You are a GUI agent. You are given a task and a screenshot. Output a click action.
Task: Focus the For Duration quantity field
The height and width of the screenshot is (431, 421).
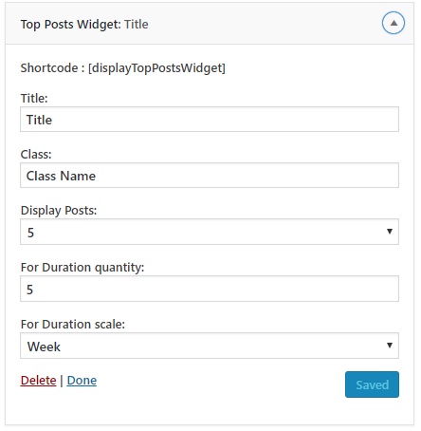[x=210, y=289]
